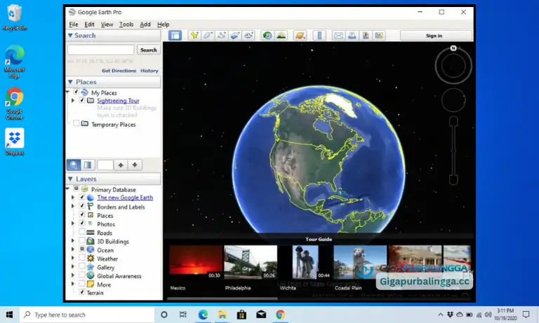Click the look-around compass ring
The width and height of the screenshot is (539, 323).
pyautogui.click(x=453, y=66)
